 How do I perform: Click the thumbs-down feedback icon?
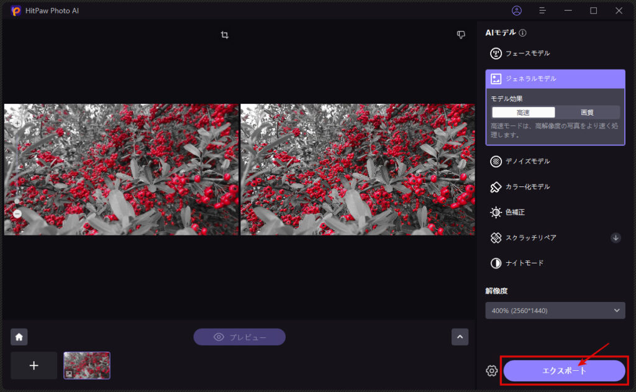pyautogui.click(x=461, y=35)
